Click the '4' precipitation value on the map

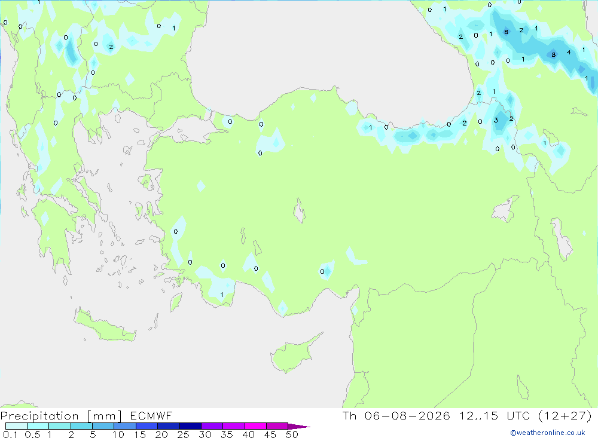tap(569, 52)
